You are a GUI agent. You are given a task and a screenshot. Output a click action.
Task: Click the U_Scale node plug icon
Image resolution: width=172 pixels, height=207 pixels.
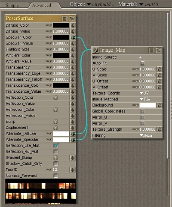click(x=160, y=69)
